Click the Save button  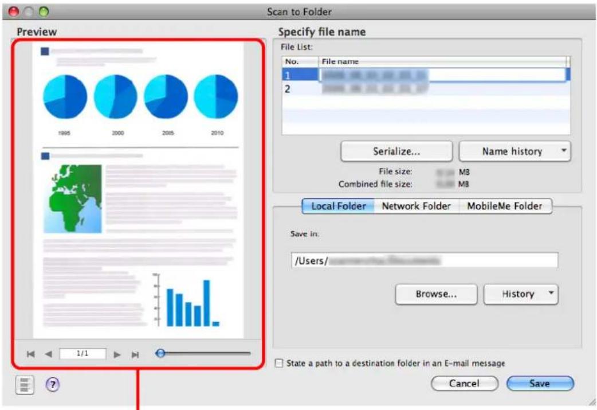coord(540,383)
